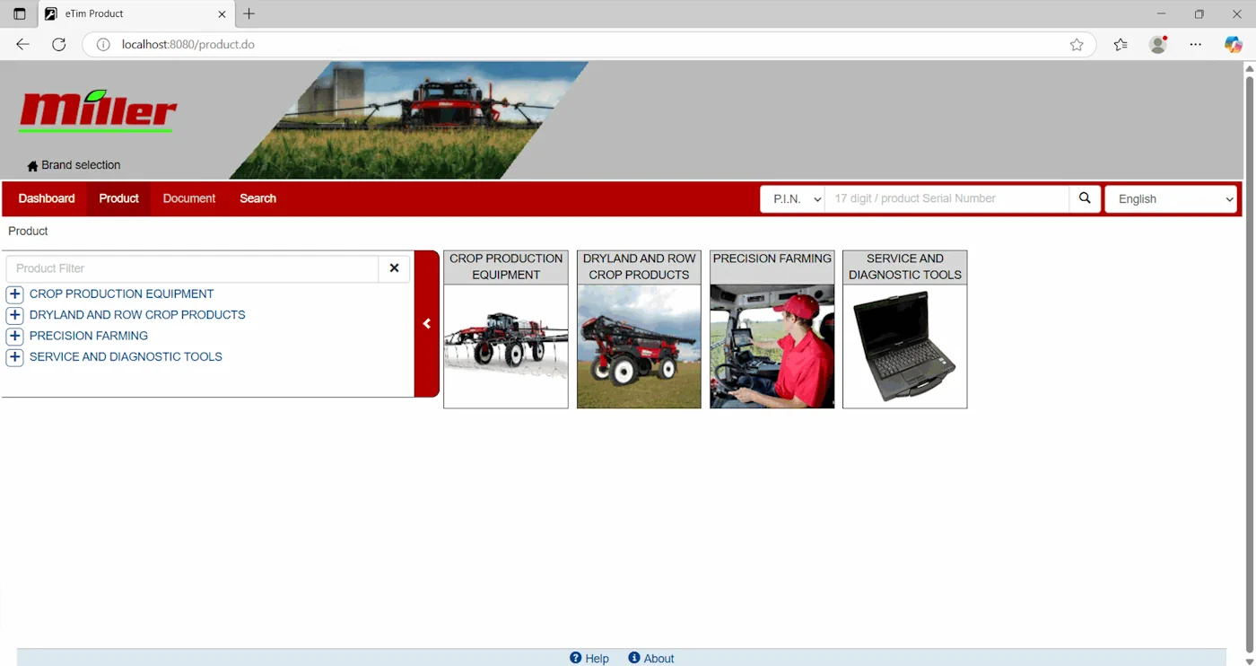The image size is (1256, 666).
Task: Open the Favorites list icon
Action: point(1121,45)
